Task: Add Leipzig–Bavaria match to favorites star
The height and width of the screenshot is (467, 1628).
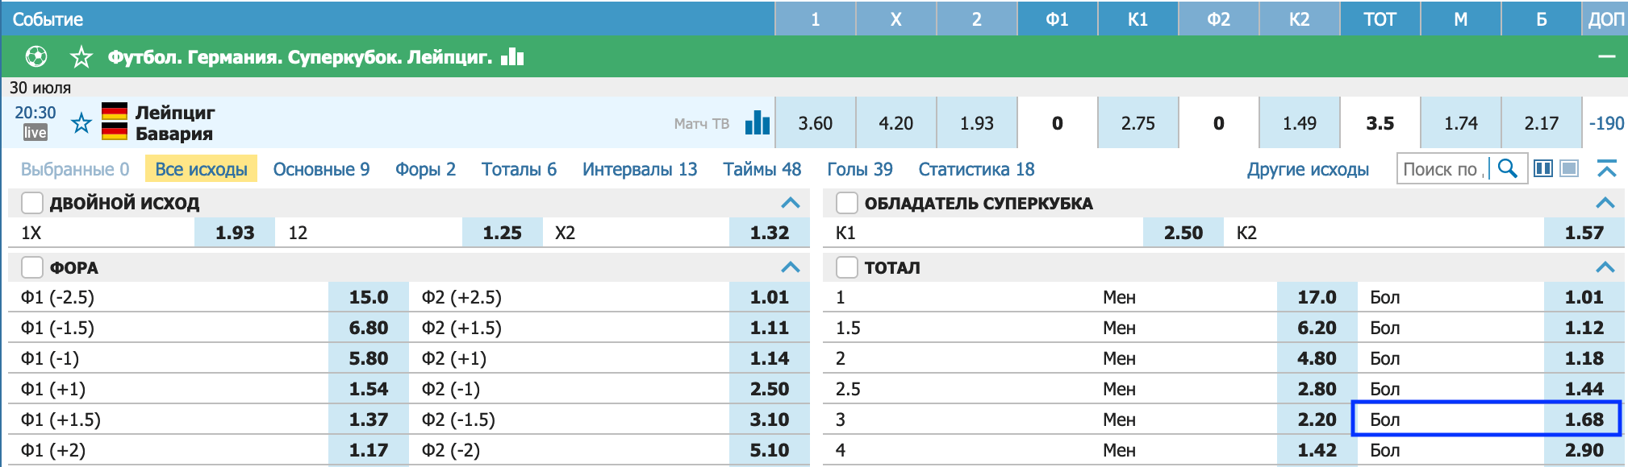Action: click(81, 123)
